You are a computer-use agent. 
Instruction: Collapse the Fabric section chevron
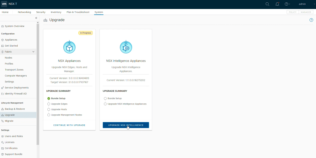pyautogui.click(x=33, y=52)
